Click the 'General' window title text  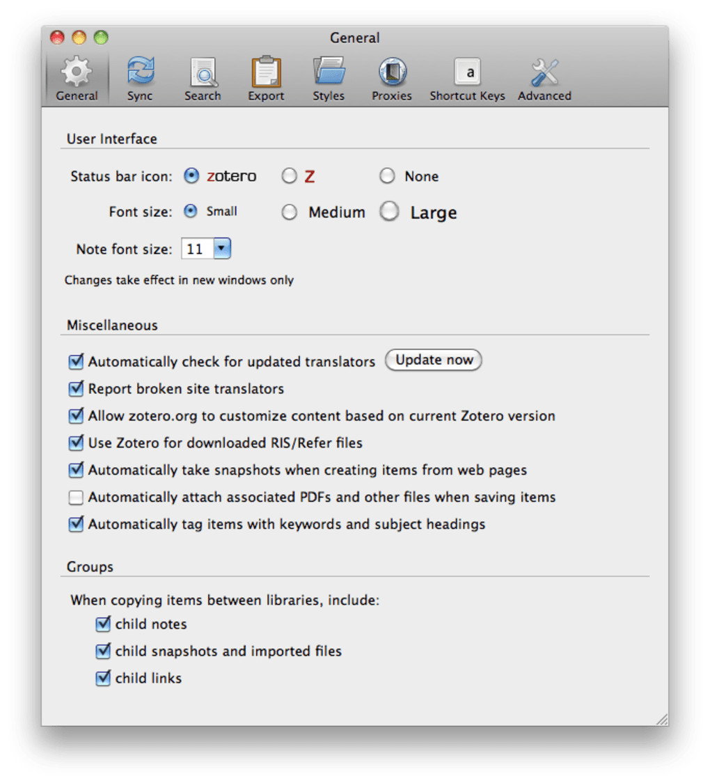(x=355, y=38)
